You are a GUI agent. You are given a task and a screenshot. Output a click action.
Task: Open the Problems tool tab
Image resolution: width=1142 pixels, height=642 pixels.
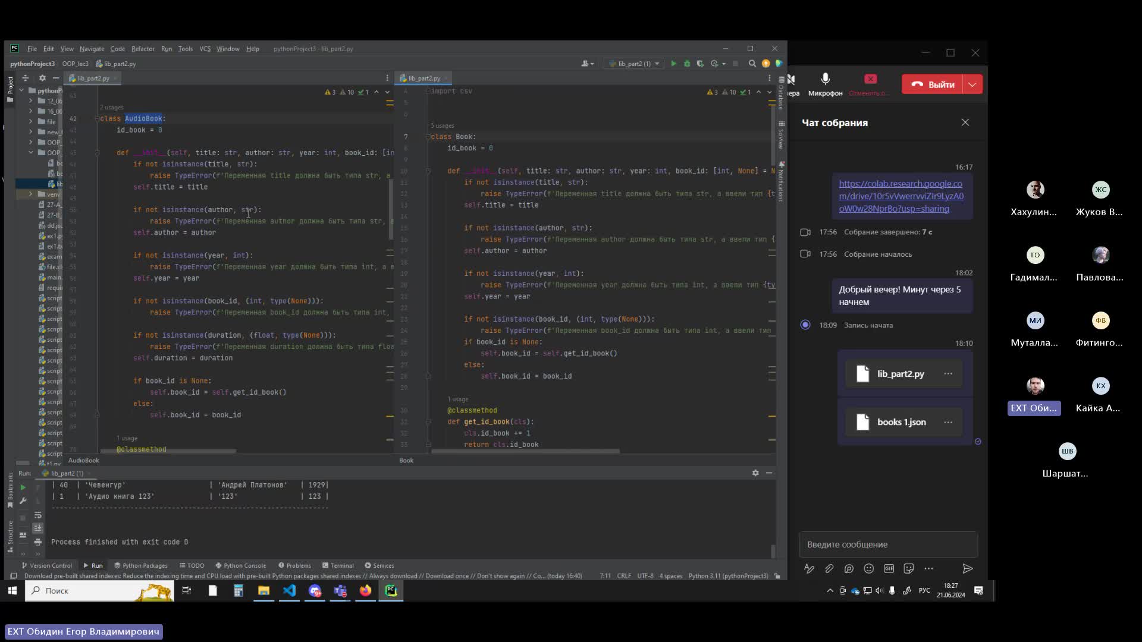coord(294,565)
